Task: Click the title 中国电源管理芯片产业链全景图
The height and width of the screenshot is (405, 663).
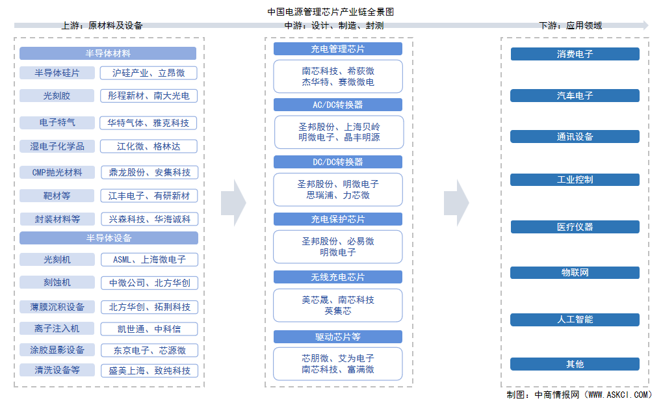Action: (x=331, y=12)
